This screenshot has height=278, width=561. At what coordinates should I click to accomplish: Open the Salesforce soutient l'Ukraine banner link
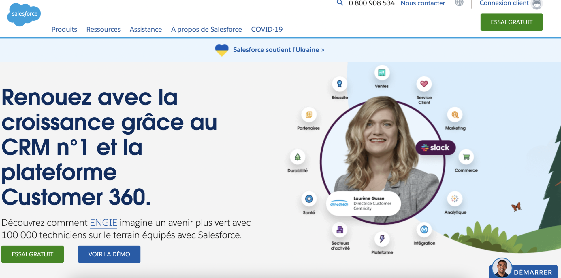[x=278, y=49]
